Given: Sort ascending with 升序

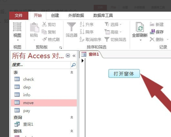Looking at the screenshot, I should point(87,24).
